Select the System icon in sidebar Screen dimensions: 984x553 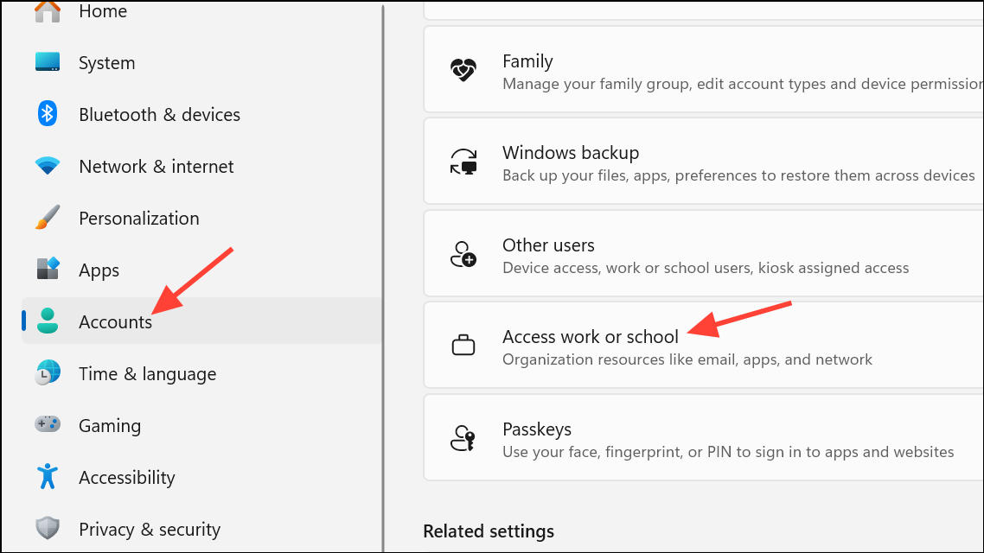click(46, 62)
